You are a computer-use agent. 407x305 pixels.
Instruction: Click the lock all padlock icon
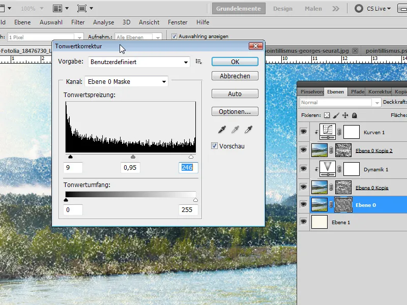[x=354, y=115]
